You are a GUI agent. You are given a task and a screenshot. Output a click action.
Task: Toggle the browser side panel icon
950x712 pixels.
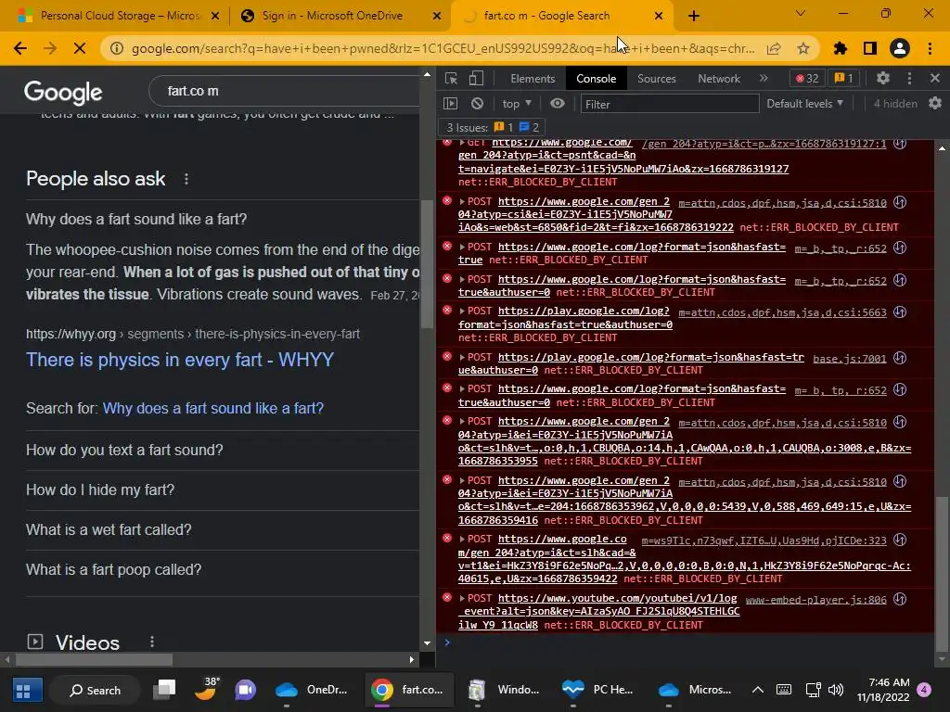tap(870, 48)
